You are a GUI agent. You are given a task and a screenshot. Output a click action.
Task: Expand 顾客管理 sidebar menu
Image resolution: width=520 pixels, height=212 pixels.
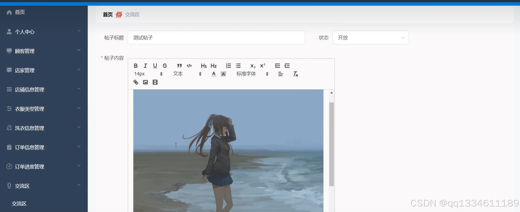[44, 51]
